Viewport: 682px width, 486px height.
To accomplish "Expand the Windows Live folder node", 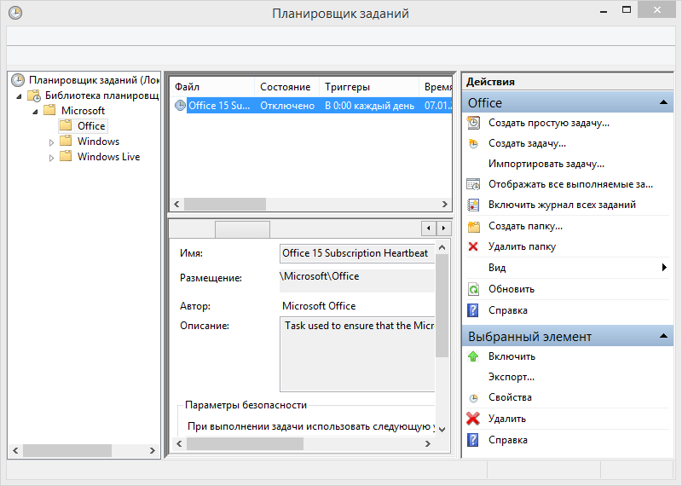I will tap(51, 158).
